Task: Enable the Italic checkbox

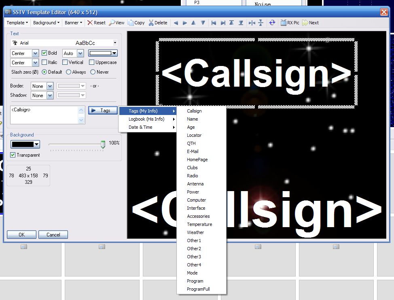Action: pos(44,62)
